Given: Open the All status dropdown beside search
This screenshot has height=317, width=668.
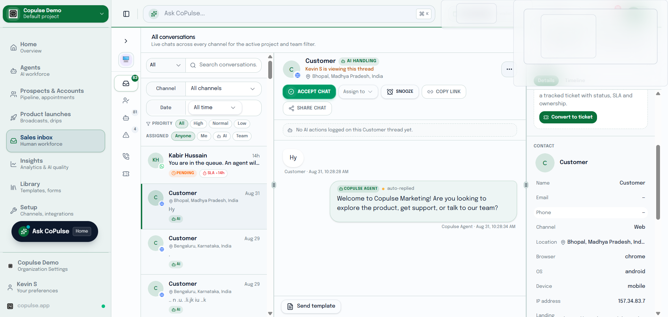Looking at the screenshot, I should pos(166,65).
